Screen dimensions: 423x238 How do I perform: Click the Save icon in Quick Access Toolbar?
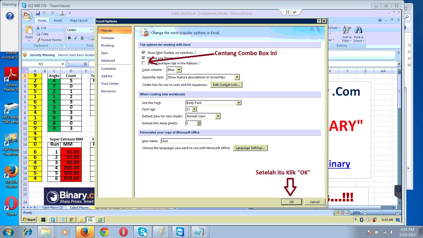[38, 13]
